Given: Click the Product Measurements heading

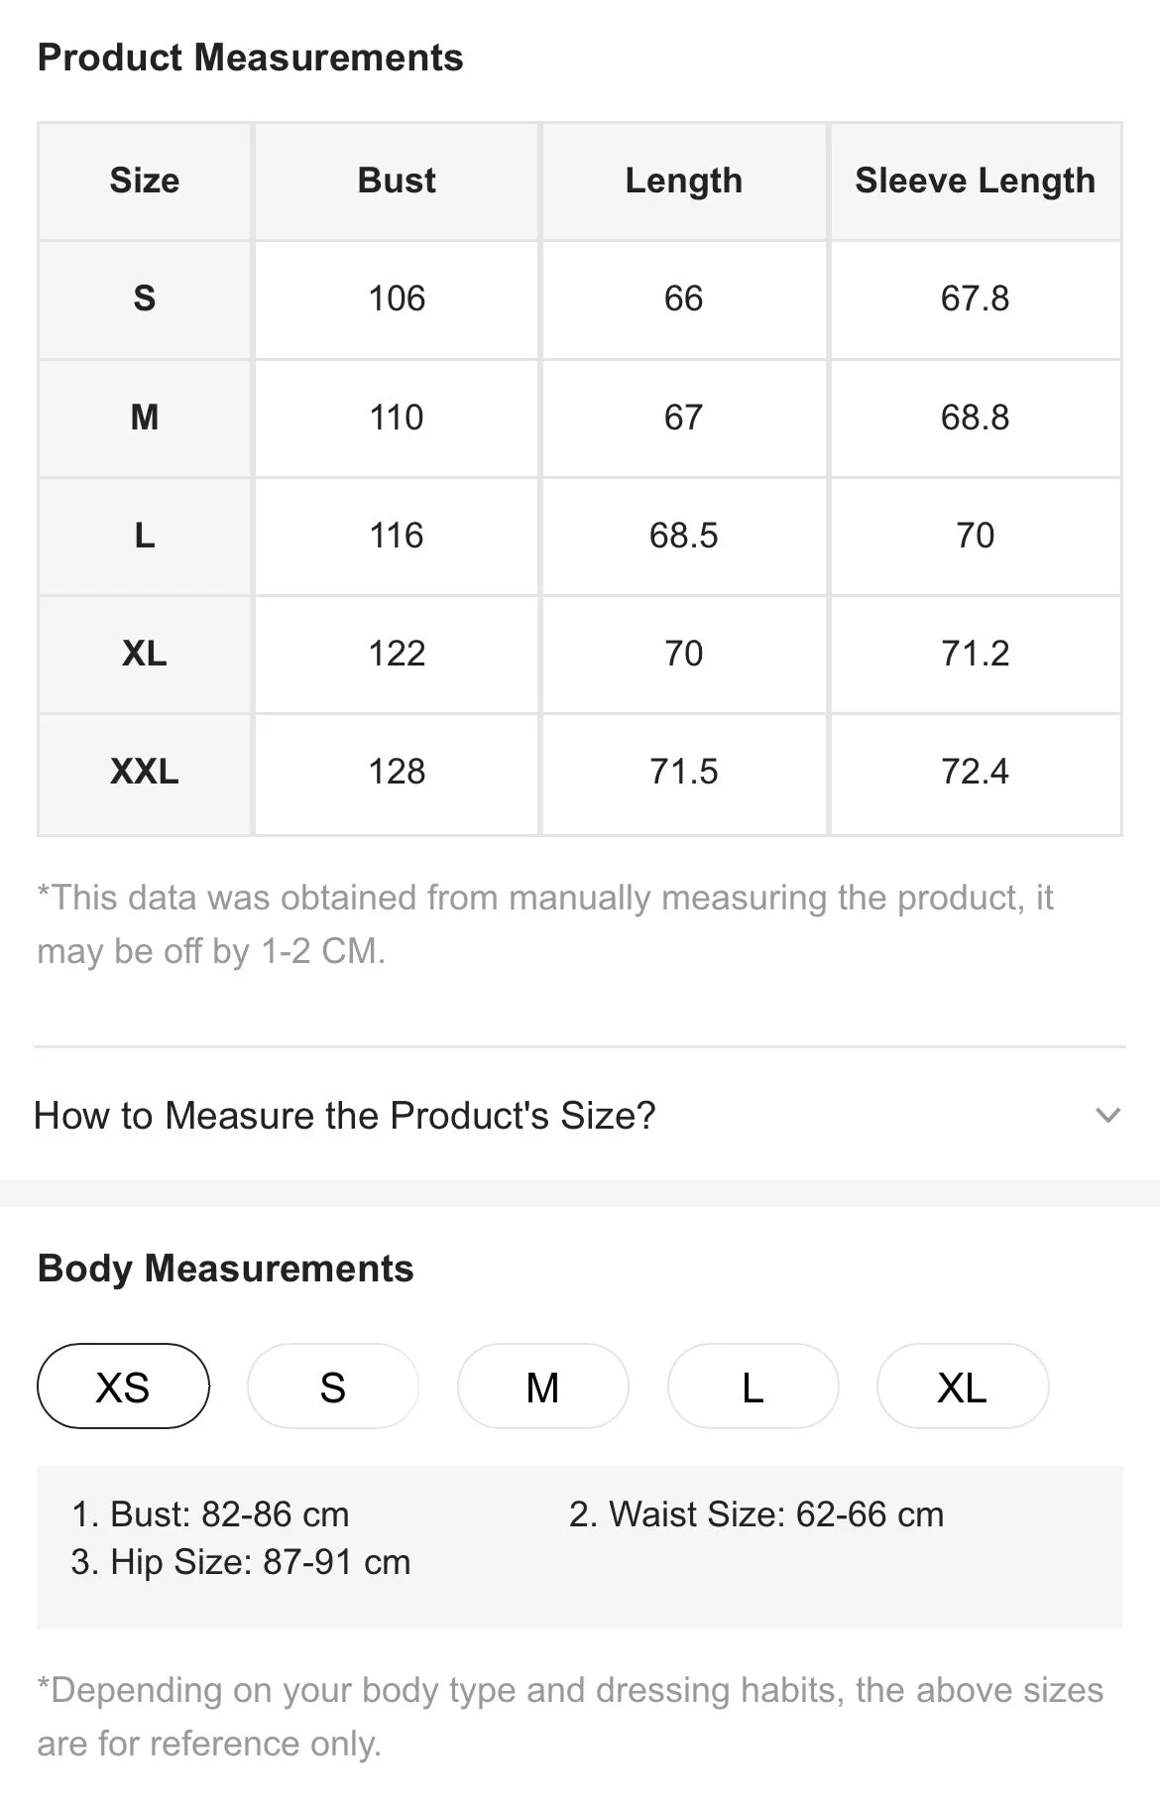Looking at the screenshot, I should click(x=250, y=58).
